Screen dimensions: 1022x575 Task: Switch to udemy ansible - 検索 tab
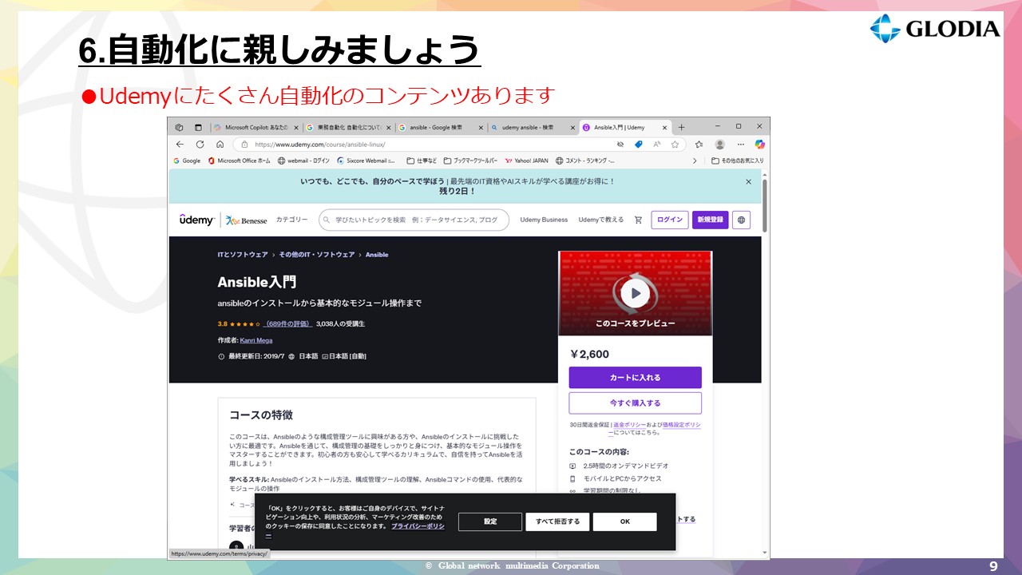pos(533,127)
